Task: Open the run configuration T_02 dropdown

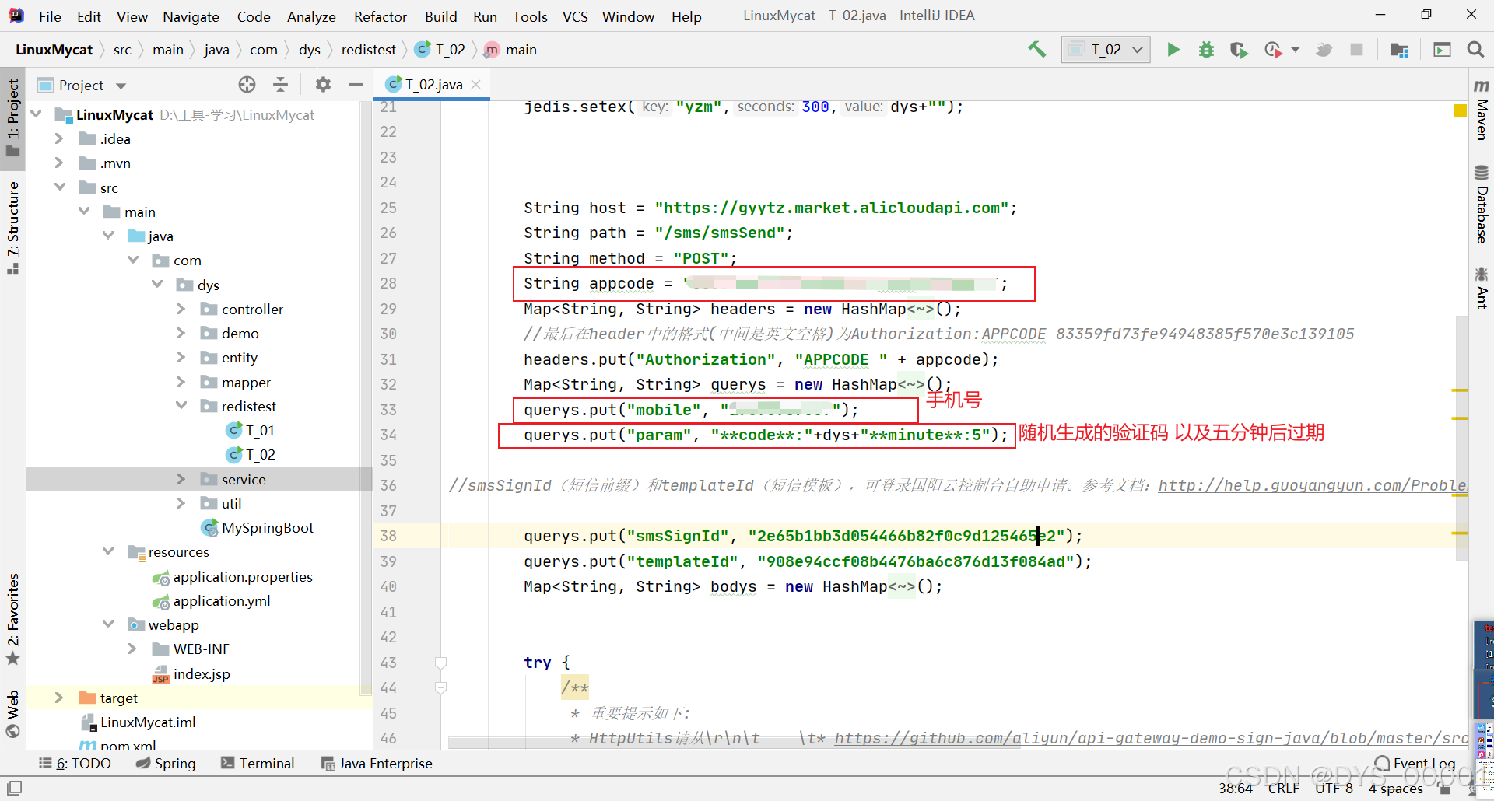Action: click(x=1106, y=50)
